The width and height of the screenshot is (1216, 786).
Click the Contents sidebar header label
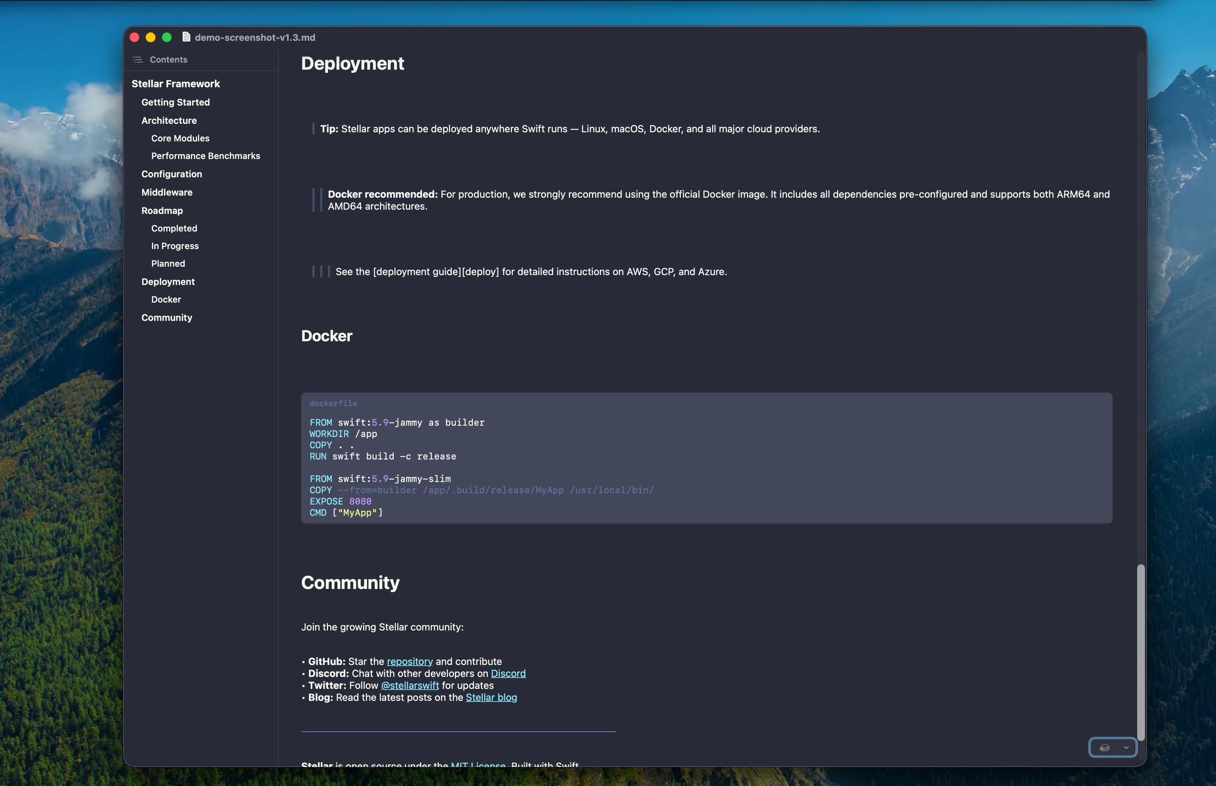(169, 60)
